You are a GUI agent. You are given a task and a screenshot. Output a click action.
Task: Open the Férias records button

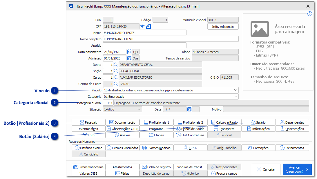tap(122, 173)
